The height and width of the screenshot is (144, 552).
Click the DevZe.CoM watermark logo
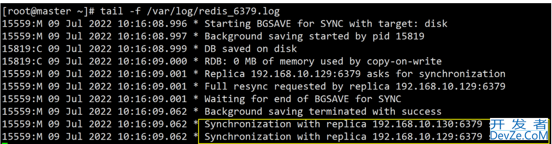519,136
